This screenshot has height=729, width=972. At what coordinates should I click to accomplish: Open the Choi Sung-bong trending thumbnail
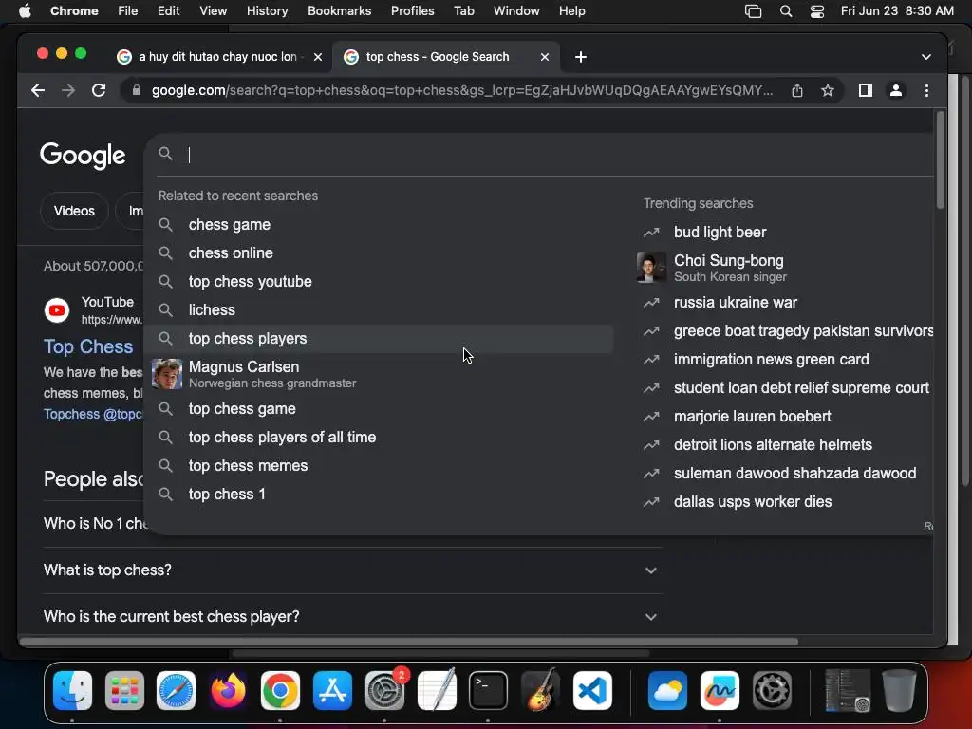651,268
